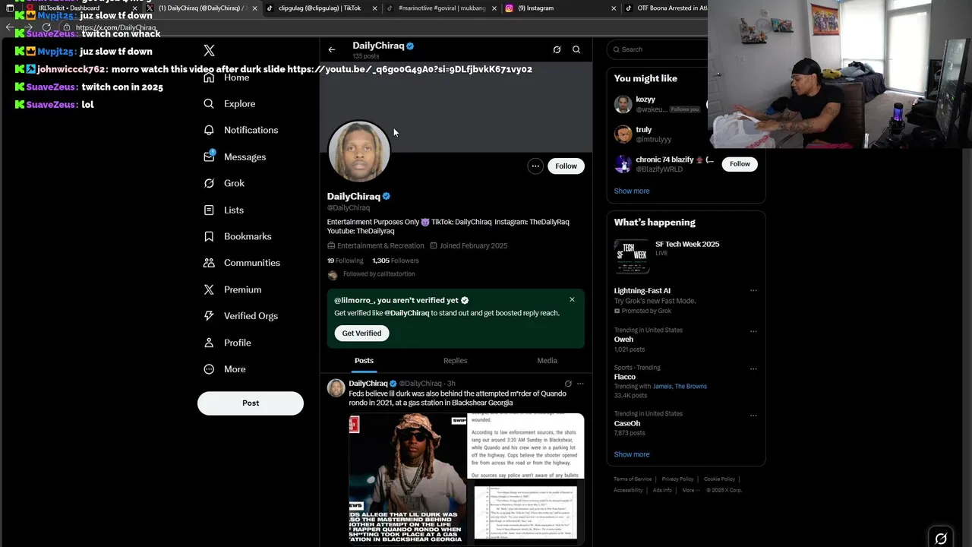The image size is (972, 547).
Task: Open Bookmarks icon in sidebar
Action: 209,236
